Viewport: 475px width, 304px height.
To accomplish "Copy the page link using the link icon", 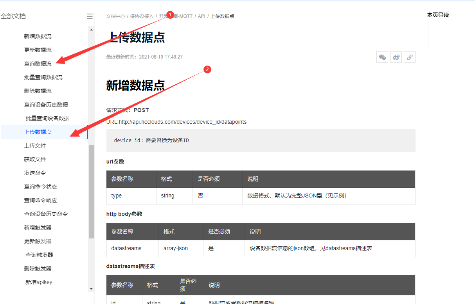I will (x=410, y=57).
